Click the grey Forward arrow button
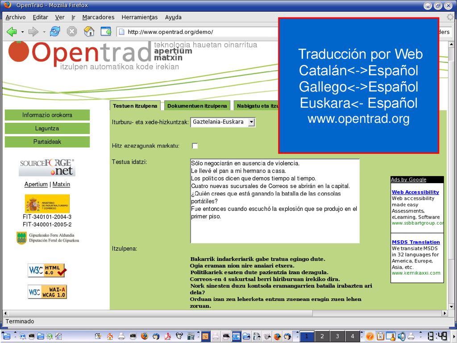 pyautogui.click(x=33, y=32)
